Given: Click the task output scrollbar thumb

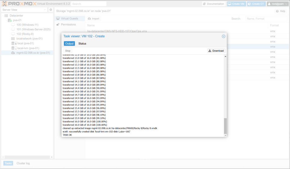Looking at the screenshot, I should pos(225,126).
